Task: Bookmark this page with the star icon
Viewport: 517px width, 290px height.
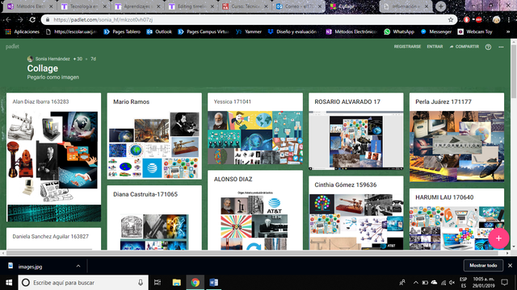Action: click(x=451, y=19)
